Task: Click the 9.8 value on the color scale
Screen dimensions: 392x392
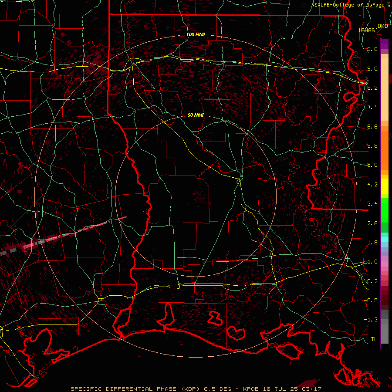Action: pos(372,49)
